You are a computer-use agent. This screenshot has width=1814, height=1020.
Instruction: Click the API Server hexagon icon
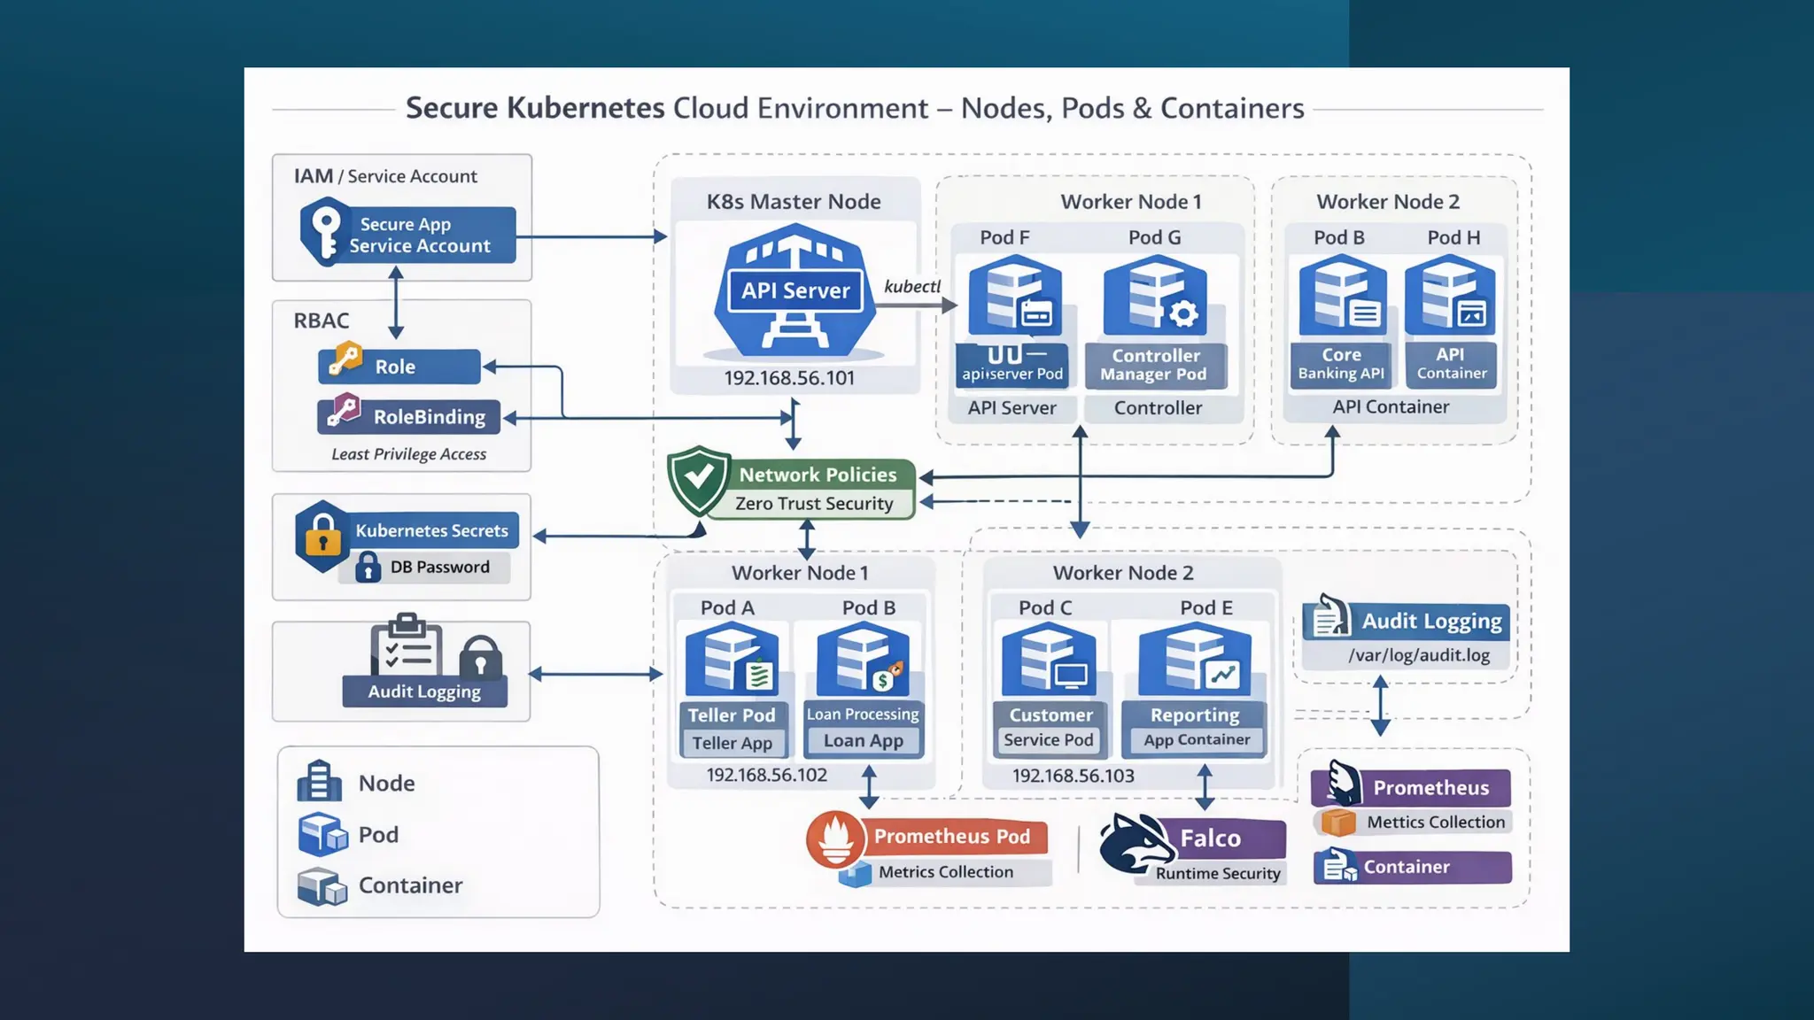click(x=795, y=290)
